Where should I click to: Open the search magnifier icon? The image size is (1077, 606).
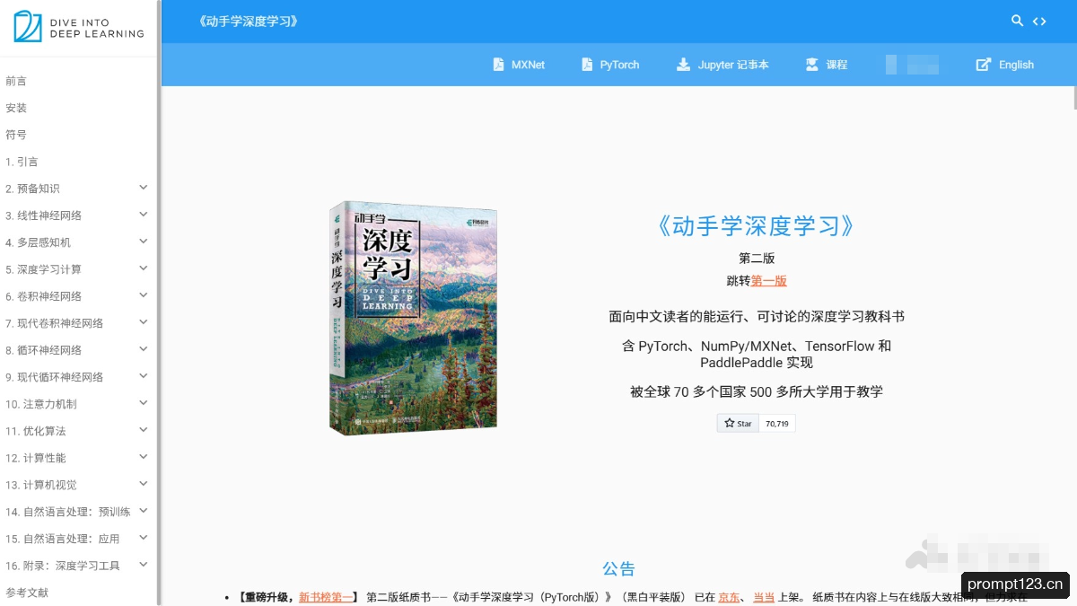(1017, 21)
